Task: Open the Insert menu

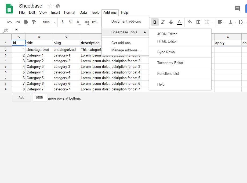Action: tap(56, 12)
